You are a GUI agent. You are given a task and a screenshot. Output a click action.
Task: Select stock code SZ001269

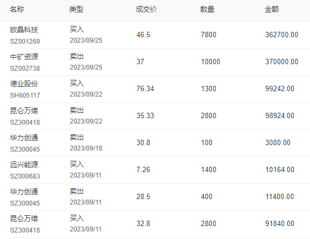point(25,42)
